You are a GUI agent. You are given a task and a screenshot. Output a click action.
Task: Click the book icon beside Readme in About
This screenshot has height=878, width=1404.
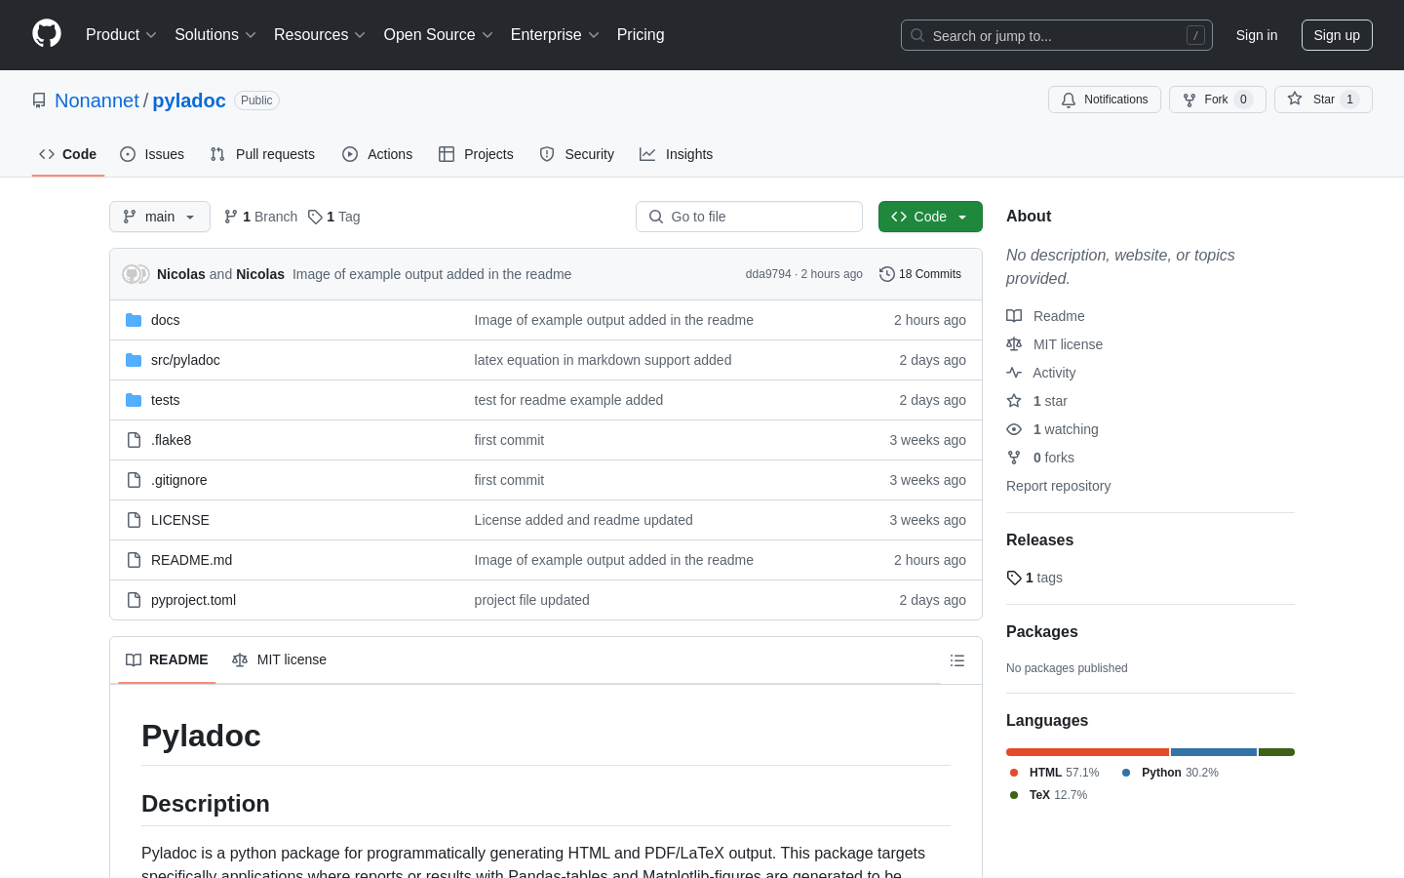(1014, 316)
